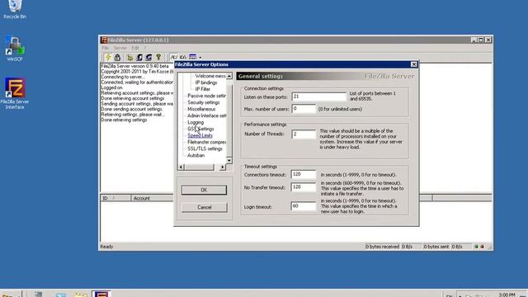Open the Groups editor toolbar icon
The width and height of the screenshot is (528, 297).
tap(148, 57)
